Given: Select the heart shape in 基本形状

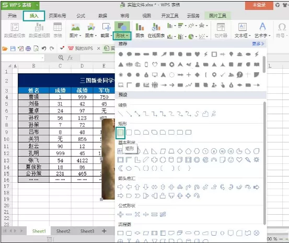Looking at the screenshot, I should [239, 160].
